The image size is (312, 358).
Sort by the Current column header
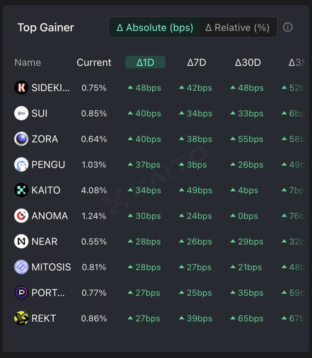tap(94, 62)
